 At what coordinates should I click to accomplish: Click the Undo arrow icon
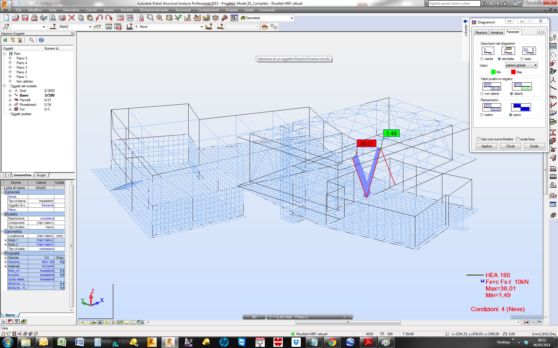point(99,18)
